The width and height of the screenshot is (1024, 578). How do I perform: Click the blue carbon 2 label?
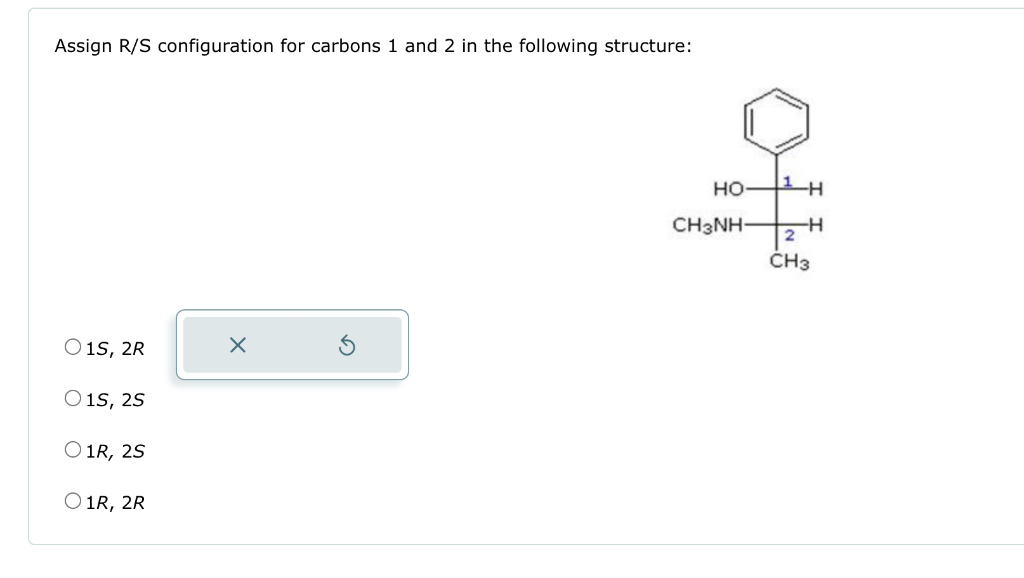[x=789, y=236]
